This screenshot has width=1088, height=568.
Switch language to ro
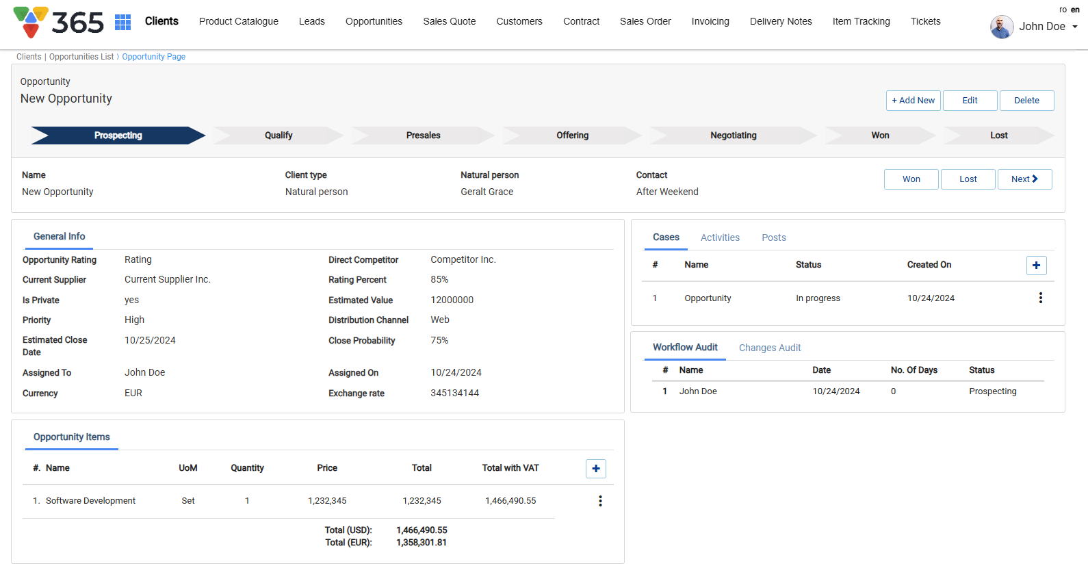[1063, 10]
